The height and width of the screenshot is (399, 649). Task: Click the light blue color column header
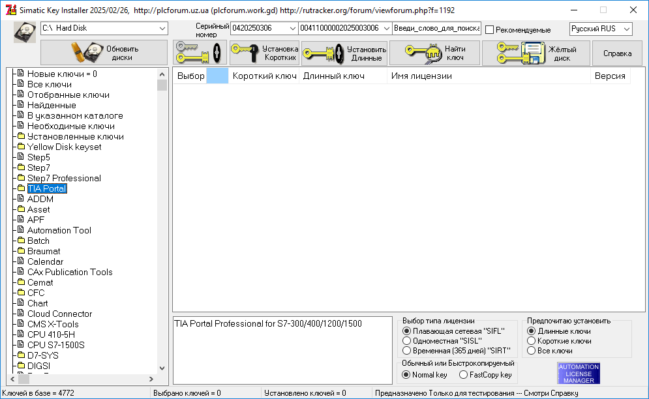(217, 76)
